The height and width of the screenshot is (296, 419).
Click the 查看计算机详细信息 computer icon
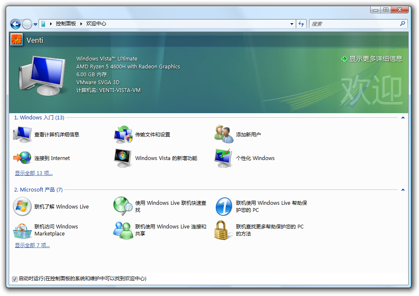(22, 134)
